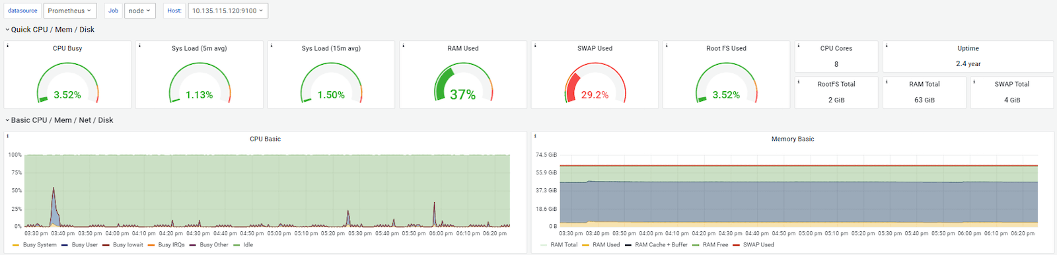The width and height of the screenshot is (1057, 255).
Task: Collapse Basic CPU / Mem / Net / Disk row
Action: [59, 120]
